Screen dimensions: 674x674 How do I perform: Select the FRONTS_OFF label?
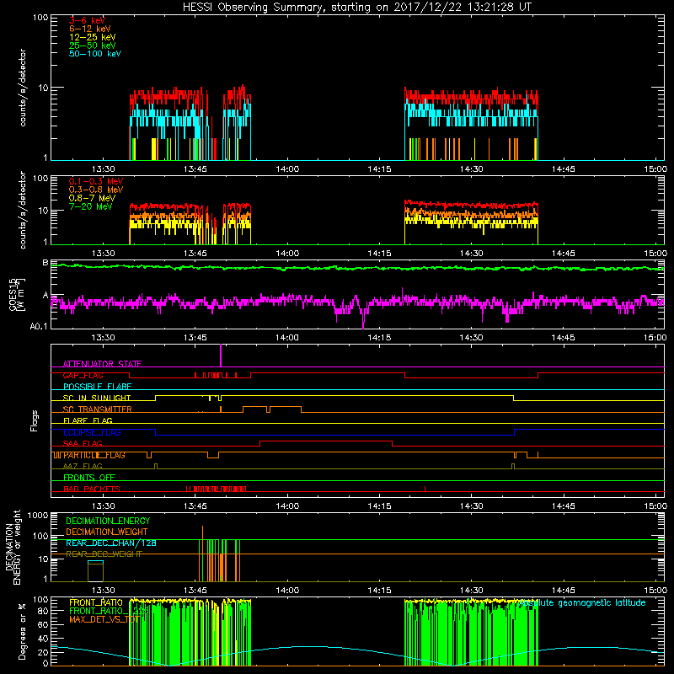(x=89, y=478)
